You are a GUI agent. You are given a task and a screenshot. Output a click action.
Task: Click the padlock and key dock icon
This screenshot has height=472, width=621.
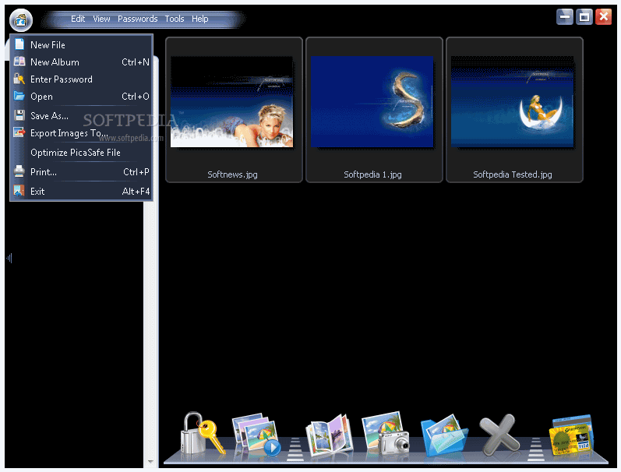click(x=202, y=434)
